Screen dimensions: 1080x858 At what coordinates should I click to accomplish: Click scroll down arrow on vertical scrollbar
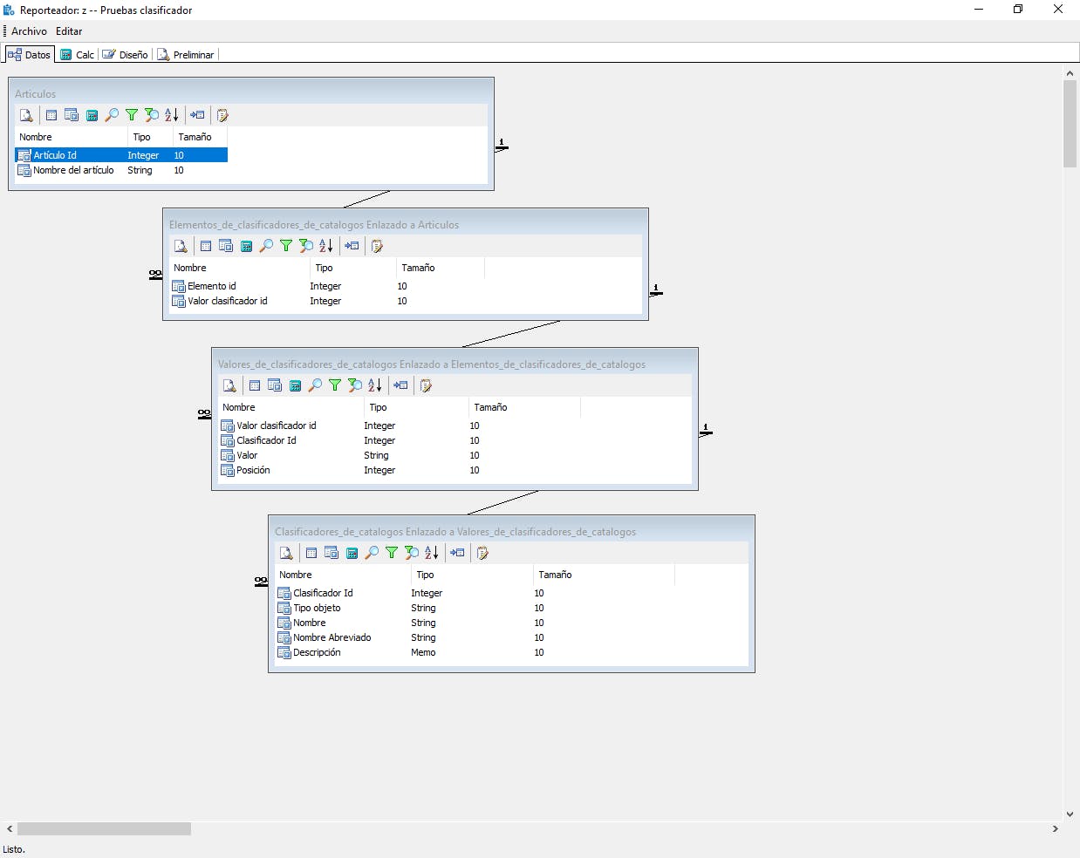[1070, 814]
